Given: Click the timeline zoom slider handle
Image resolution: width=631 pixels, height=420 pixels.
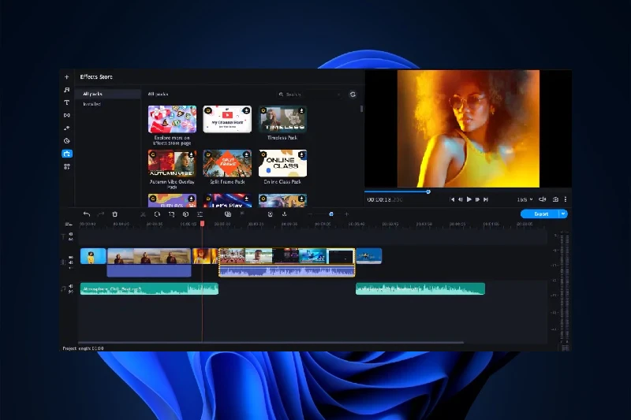Looking at the screenshot, I should tap(331, 214).
